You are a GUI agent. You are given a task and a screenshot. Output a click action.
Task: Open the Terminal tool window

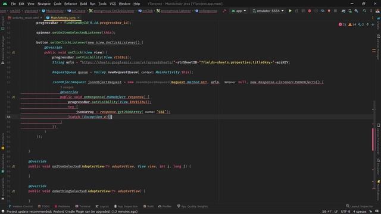click(83, 206)
